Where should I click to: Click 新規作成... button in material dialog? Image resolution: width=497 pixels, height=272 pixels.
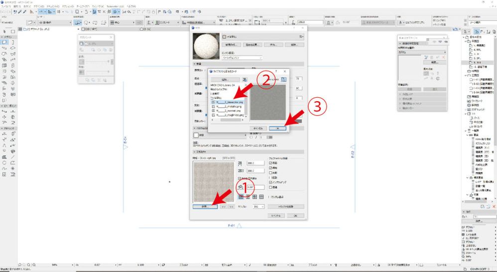tap(232, 45)
